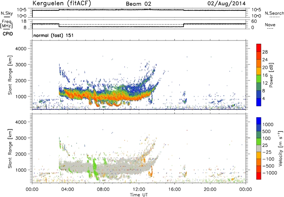284x197 pixels.
Task: Click the 'CPID' row label
Action: [8, 34]
